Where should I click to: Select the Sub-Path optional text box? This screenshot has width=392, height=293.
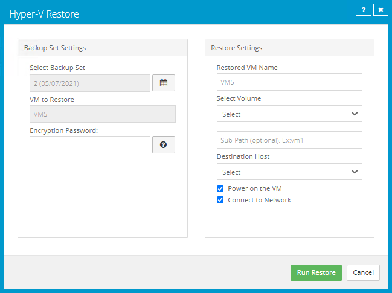pos(289,140)
